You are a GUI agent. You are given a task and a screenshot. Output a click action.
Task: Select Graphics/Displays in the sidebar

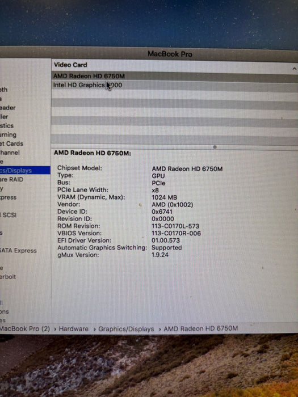point(24,170)
